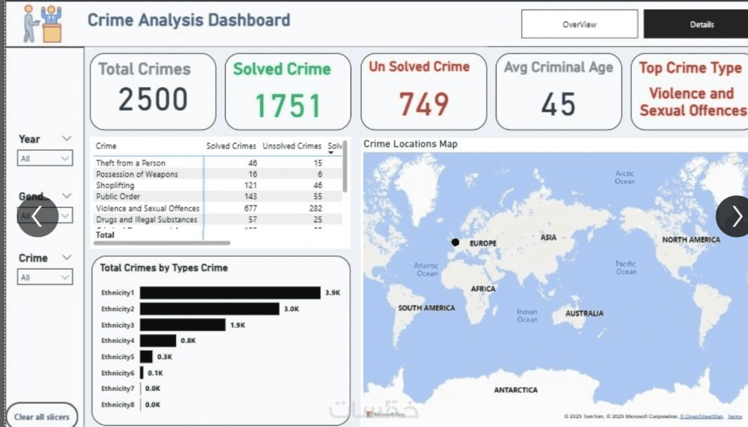Click the Ethnicity3 bar in chart
748x427 pixels.
(x=183, y=325)
